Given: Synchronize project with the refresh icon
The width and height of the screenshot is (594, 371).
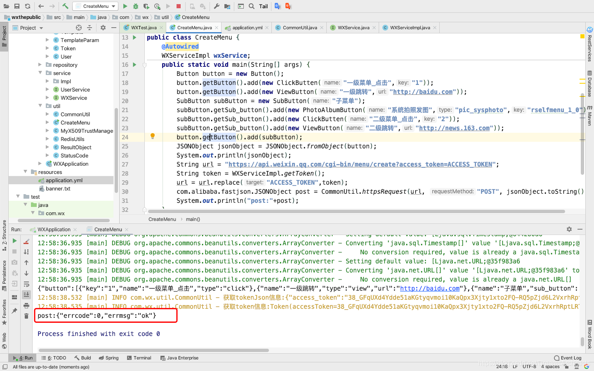Looking at the screenshot, I should pos(28,6).
